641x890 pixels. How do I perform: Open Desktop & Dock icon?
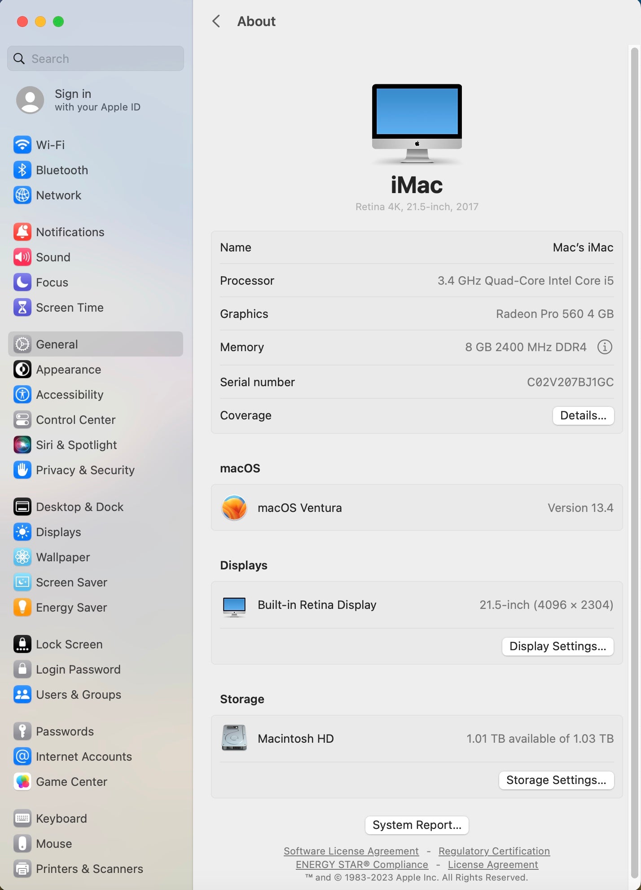click(x=22, y=507)
